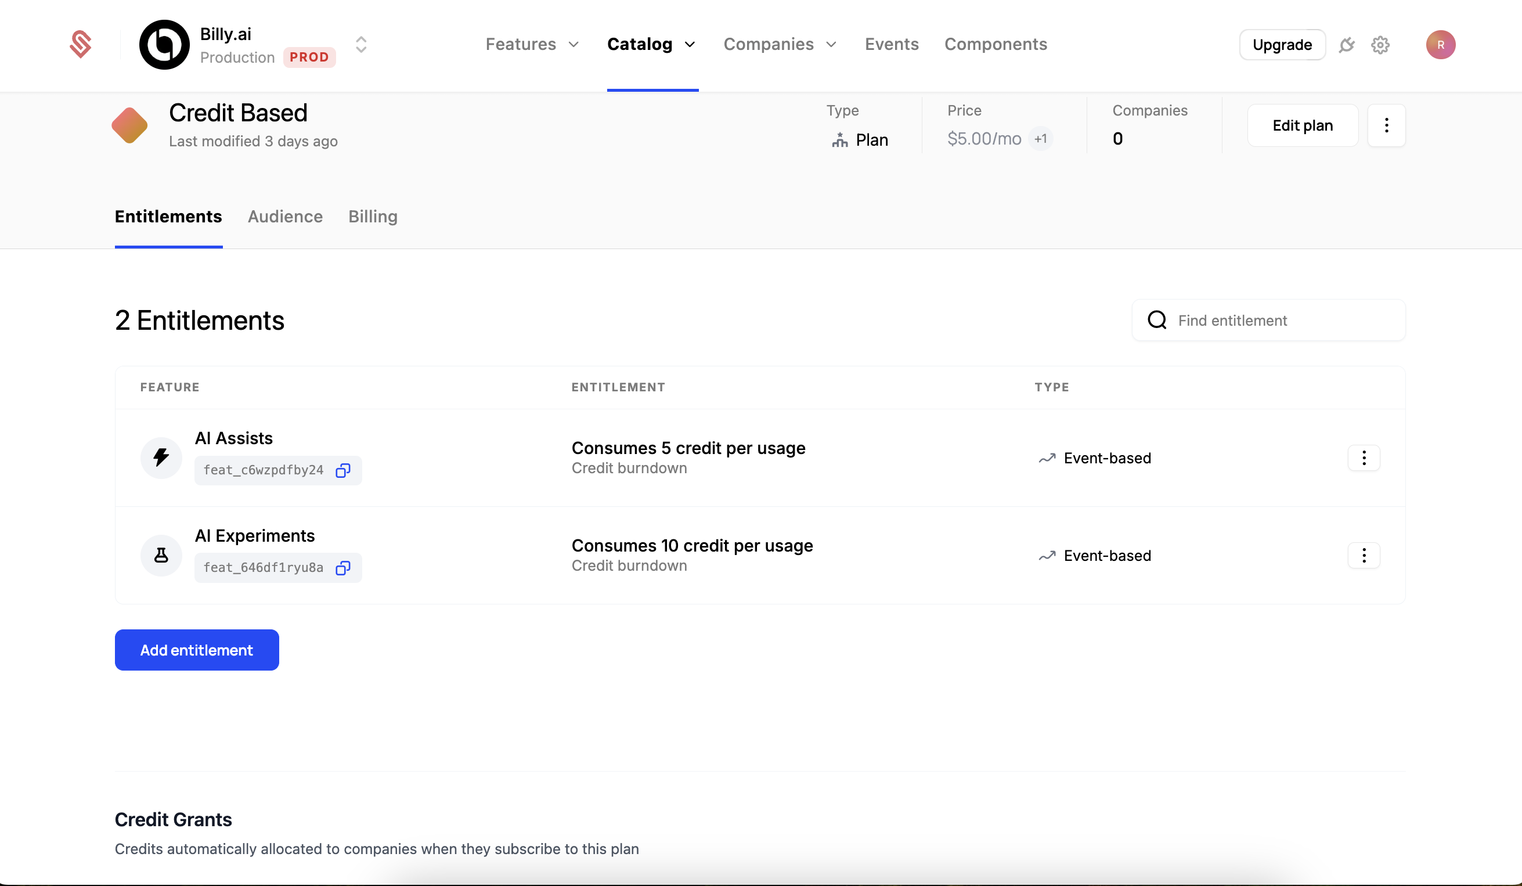This screenshot has width=1522, height=886.
Task: Open AI Experiments row options menu
Action: point(1363,555)
